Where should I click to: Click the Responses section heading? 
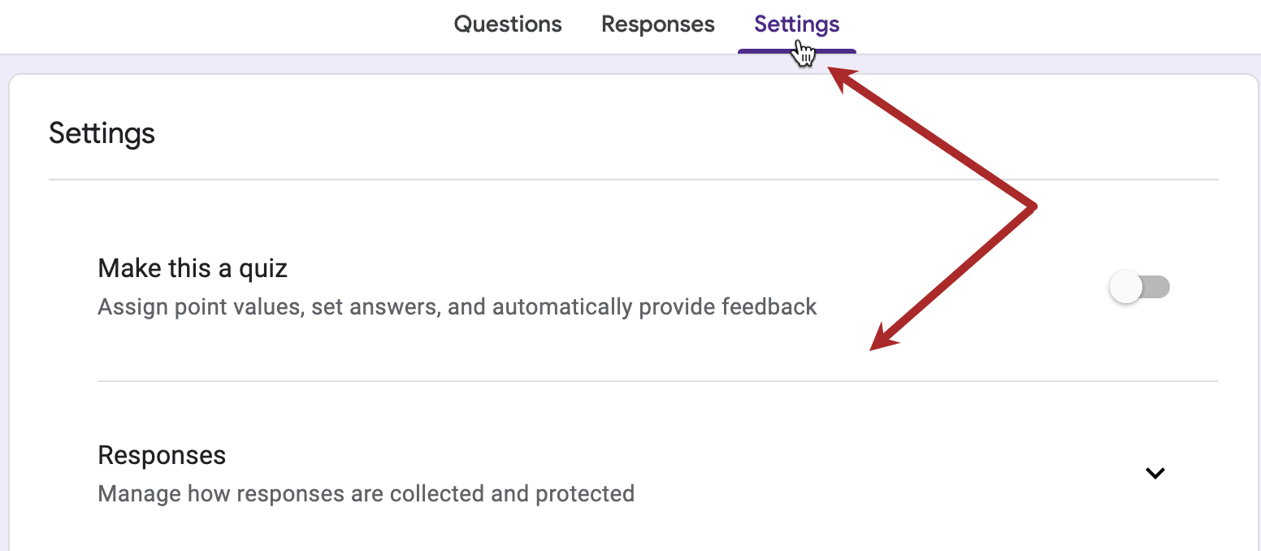(x=161, y=455)
